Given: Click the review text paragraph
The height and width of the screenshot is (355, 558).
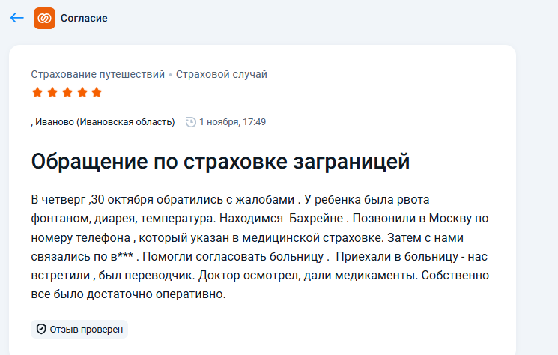Looking at the screenshot, I should tap(260, 247).
